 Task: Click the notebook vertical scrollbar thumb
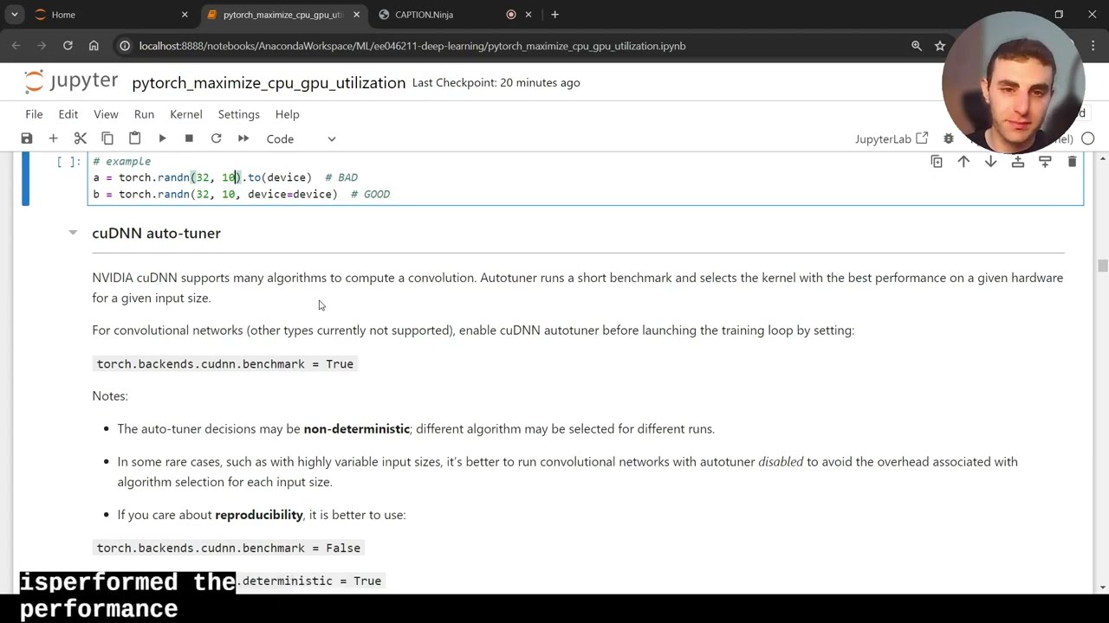(x=1102, y=266)
